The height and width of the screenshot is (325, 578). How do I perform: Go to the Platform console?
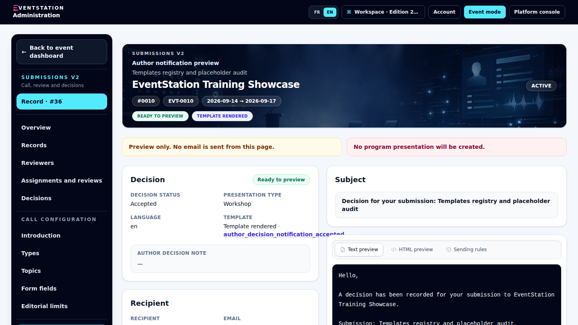(x=537, y=12)
